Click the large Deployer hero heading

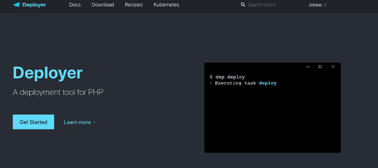48,73
